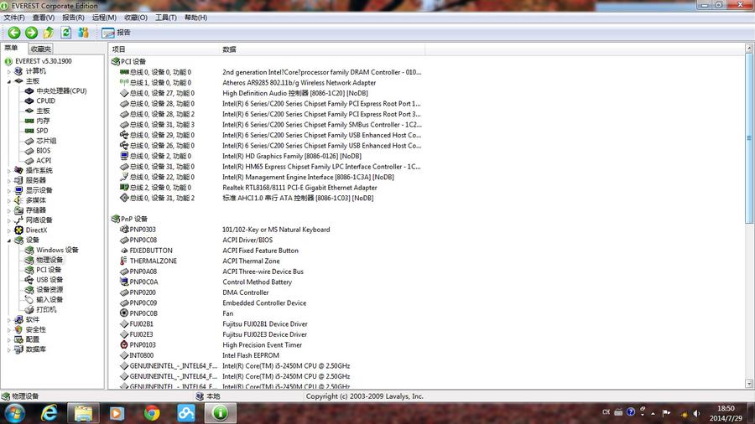Switch to the 收藏夹 tab

(x=40, y=49)
